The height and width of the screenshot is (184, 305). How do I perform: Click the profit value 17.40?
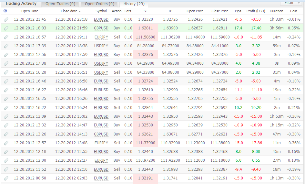[256, 28]
